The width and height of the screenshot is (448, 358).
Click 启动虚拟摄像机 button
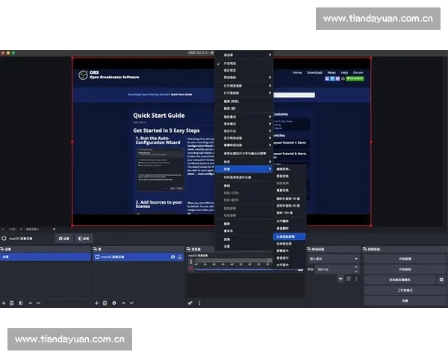(x=399, y=280)
